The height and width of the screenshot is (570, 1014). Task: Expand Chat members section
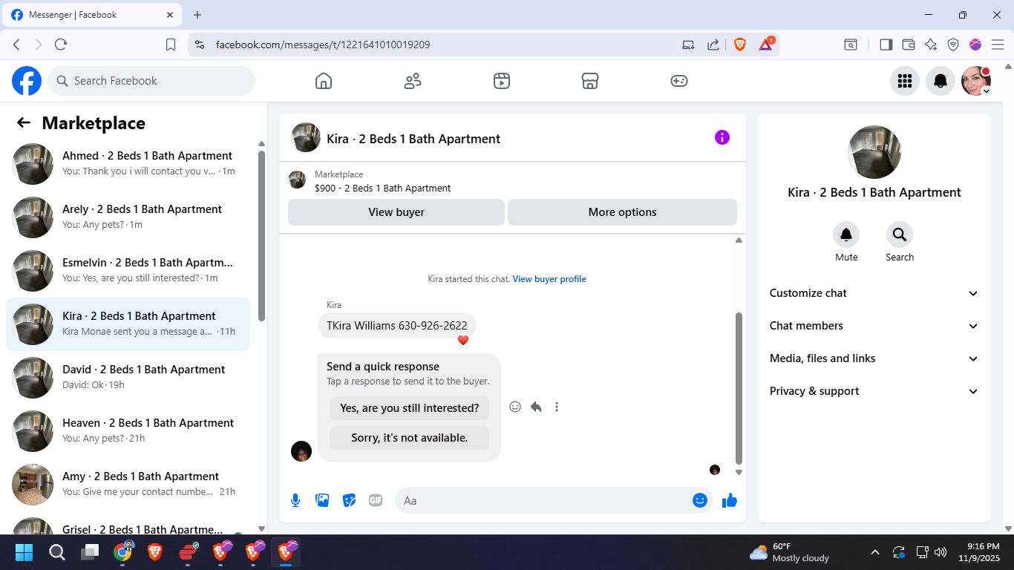tap(874, 326)
